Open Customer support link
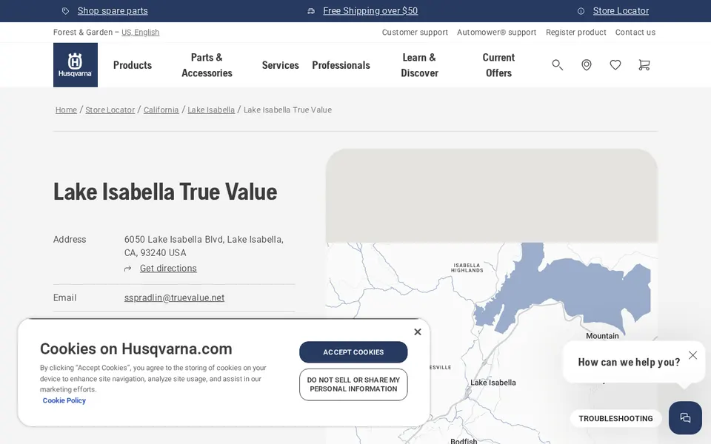Image resolution: width=711 pixels, height=444 pixels. (415, 32)
